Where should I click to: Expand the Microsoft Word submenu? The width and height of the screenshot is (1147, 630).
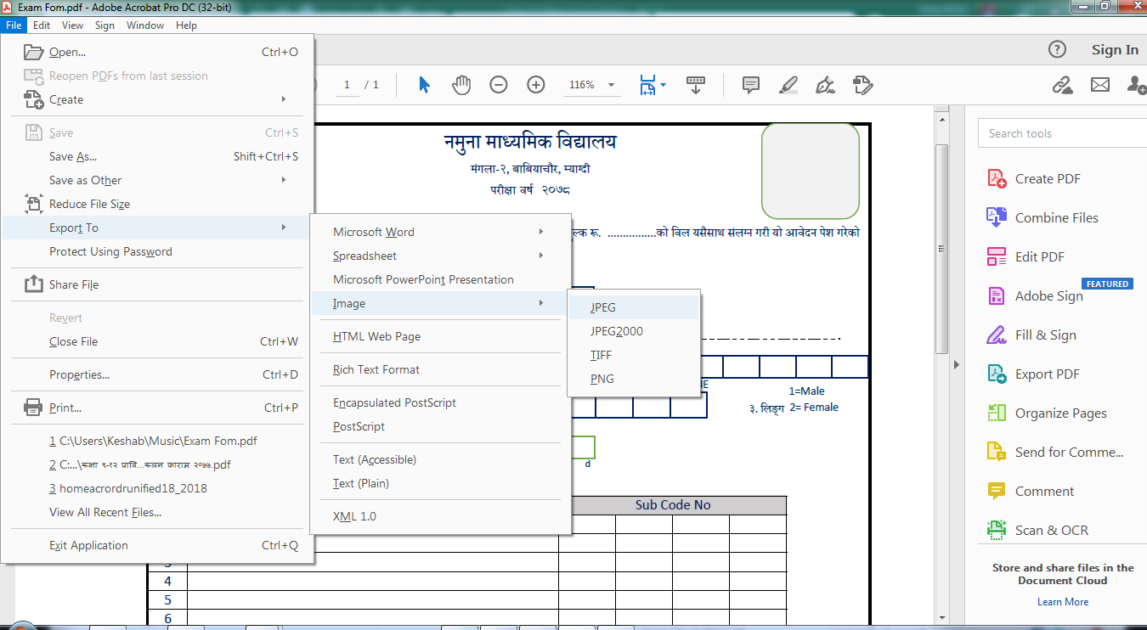point(541,232)
